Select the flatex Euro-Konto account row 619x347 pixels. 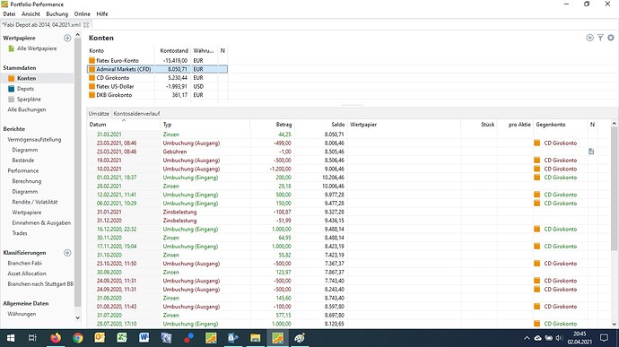(158, 60)
